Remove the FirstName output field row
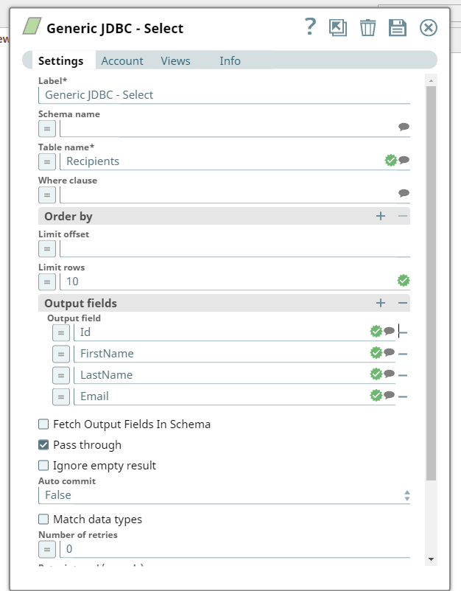461x591 pixels. pyautogui.click(x=403, y=354)
